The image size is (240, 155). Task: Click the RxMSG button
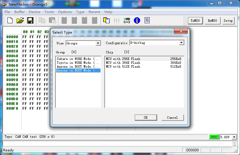point(213,21)
